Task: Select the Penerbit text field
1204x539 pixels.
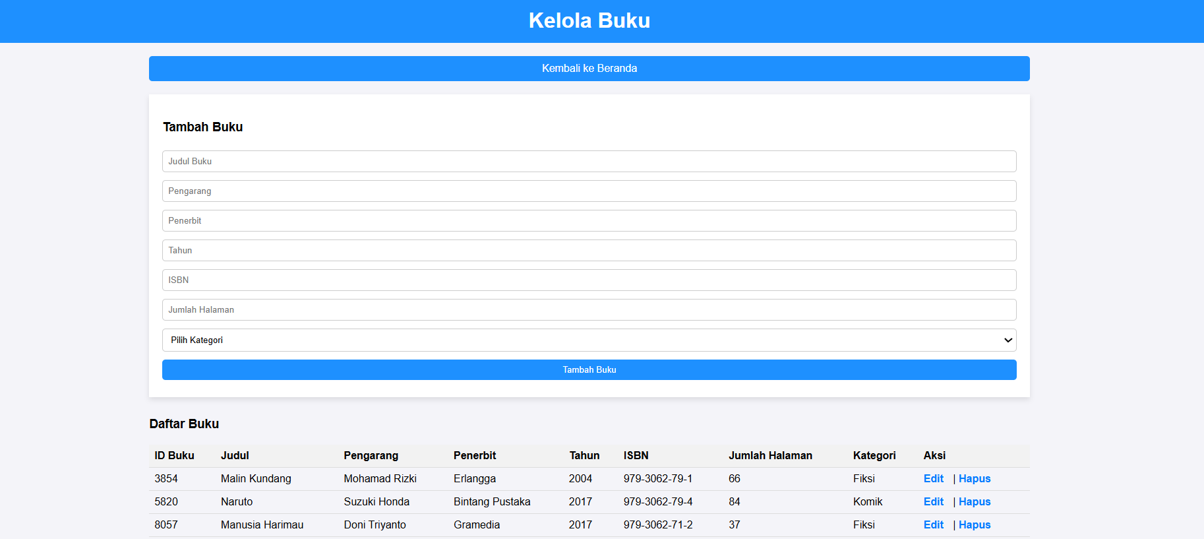Action: coord(589,220)
